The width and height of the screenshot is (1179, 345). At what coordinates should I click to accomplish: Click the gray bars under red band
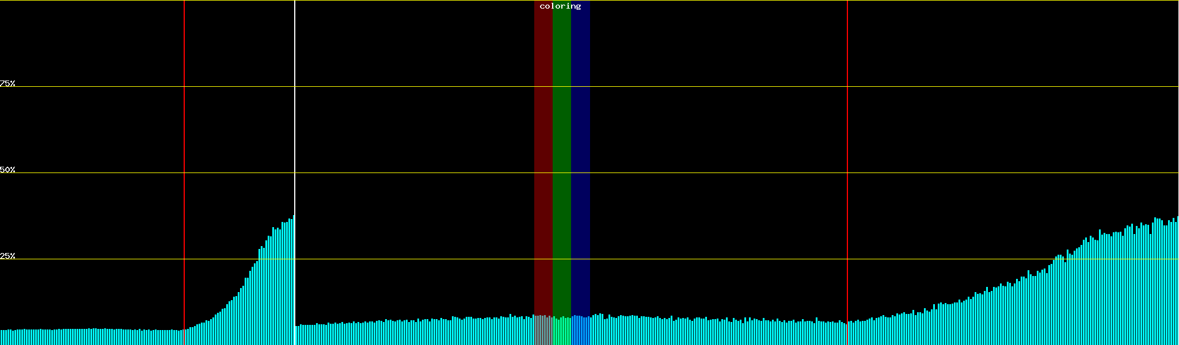(x=543, y=331)
